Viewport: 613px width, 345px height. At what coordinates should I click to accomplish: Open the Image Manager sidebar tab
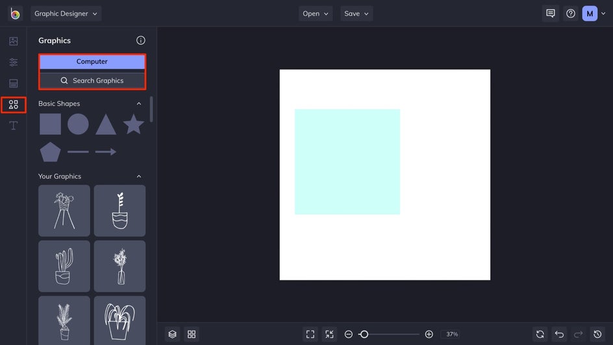[x=13, y=41]
